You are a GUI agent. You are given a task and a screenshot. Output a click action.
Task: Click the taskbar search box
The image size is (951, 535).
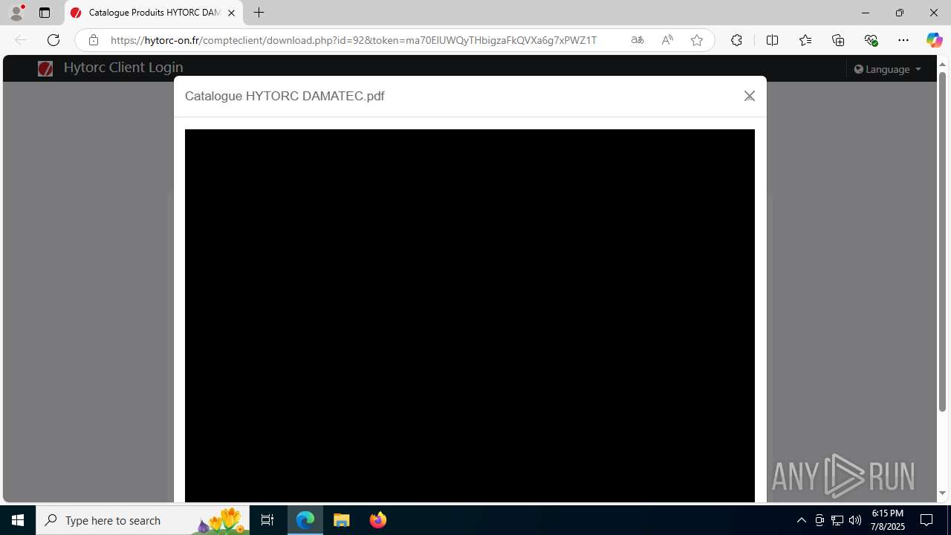pos(143,520)
